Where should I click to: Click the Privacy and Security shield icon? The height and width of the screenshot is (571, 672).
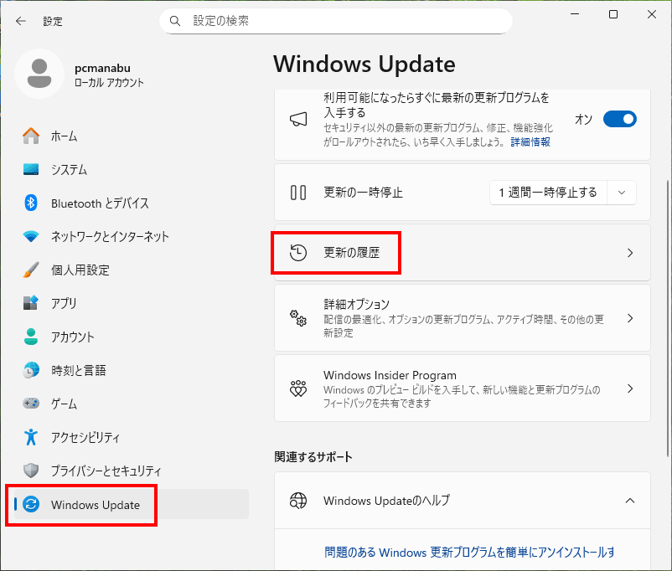coord(31,471)
